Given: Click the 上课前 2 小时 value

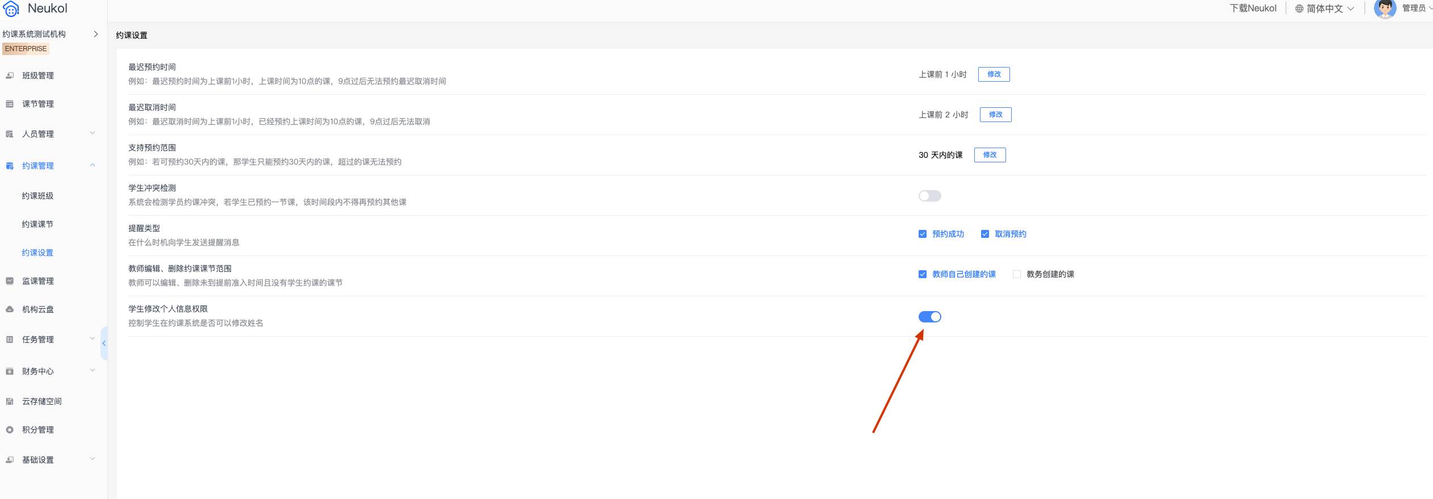Looking at the screenshot, I should pyautogui.click(x=944, y=115).
